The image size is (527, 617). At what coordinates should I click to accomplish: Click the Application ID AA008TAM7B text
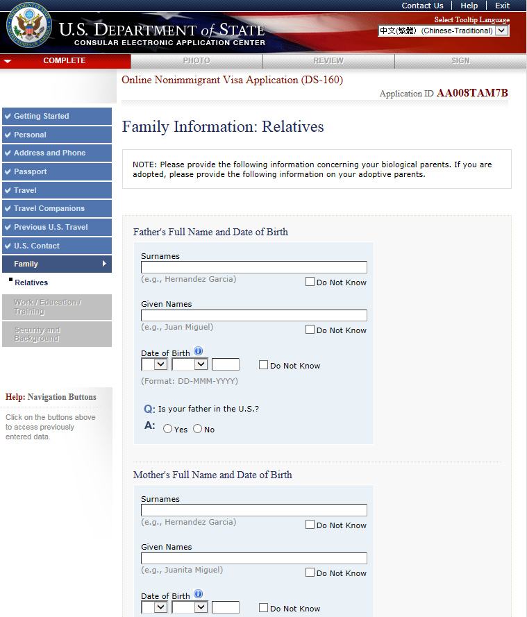(444, 93)
